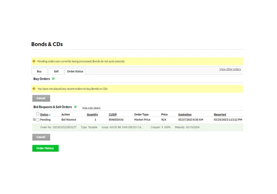Click Coupon: 5.100% text
This screenshot has width=277, height=194.
tap(161, 127)
